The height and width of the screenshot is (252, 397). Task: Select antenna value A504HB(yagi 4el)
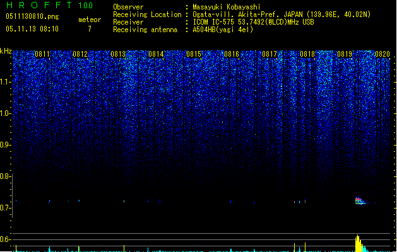tap(223, 30)
